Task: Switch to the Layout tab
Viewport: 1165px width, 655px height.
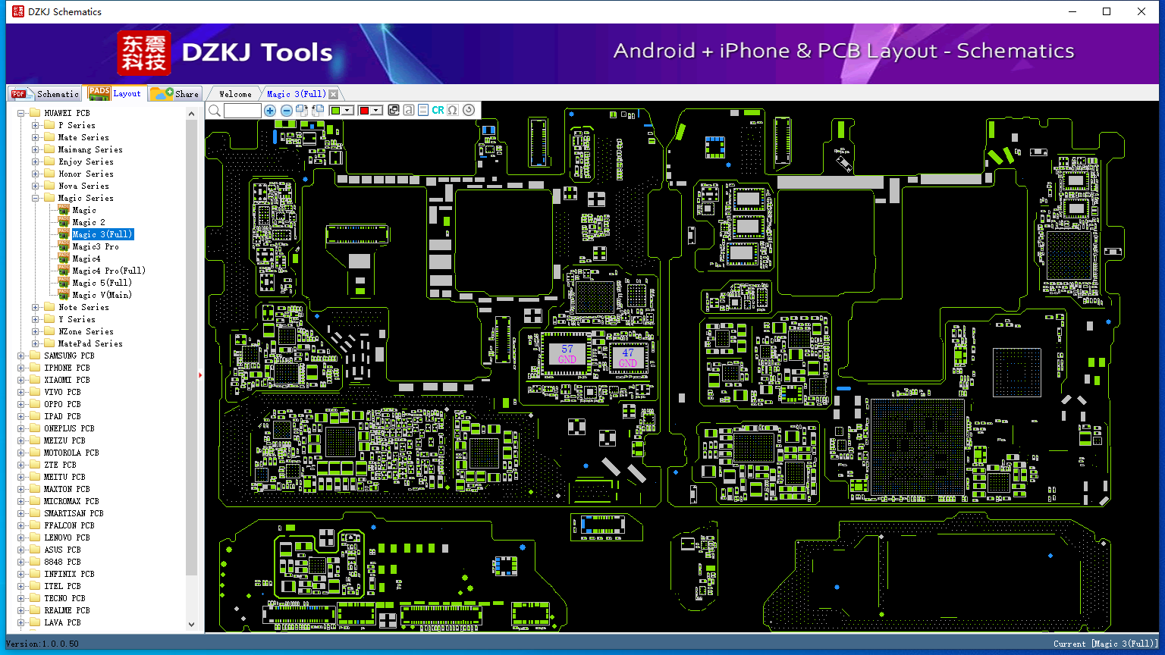Action: click(x=115, y=93)
